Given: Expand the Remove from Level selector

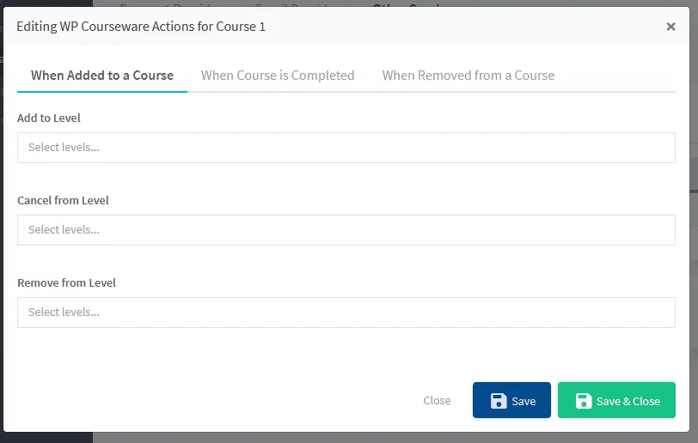Looking at the screenshot, I should click(x=346, y=313).
